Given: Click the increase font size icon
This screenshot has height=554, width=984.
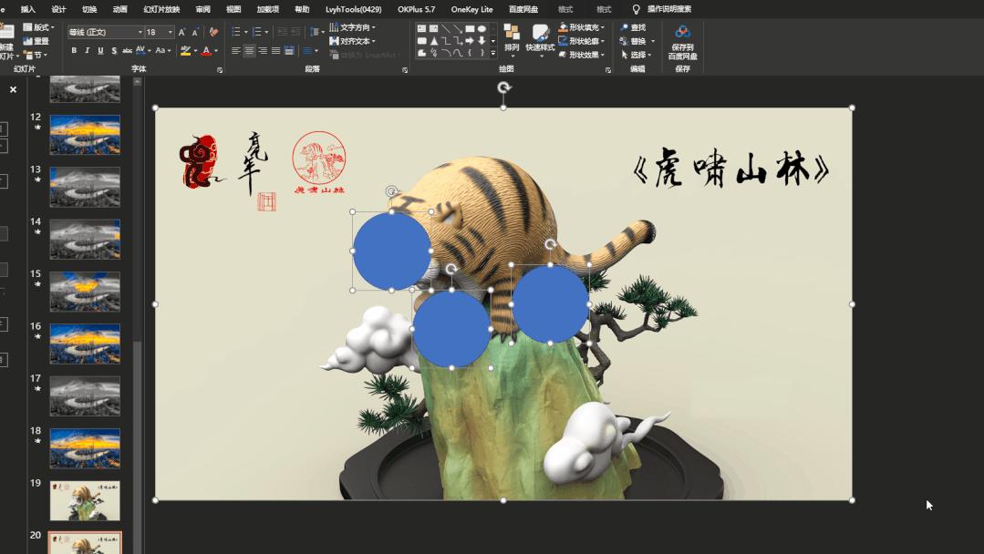Looking at the screenshot, I should 182,32.
